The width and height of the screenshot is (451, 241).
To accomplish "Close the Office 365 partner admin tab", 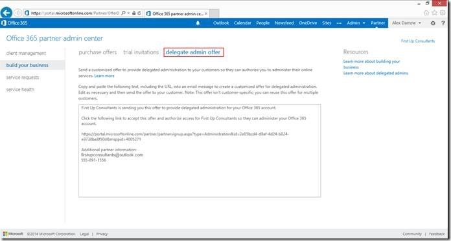I will [x=206, y=14].
